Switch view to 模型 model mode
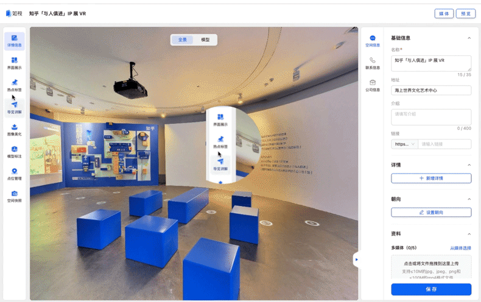Image resolution: width=481 pixels, height=302 pixels. pos(205,40)
